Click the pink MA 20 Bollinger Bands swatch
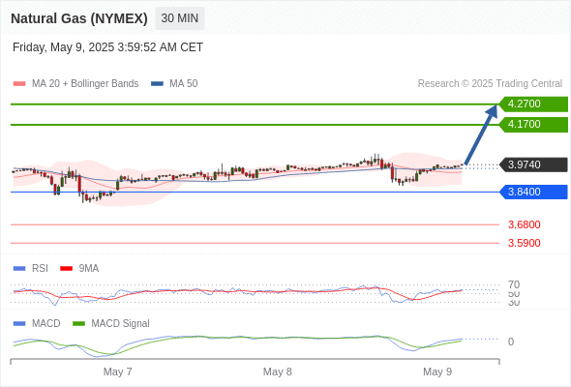Image resolution: width=571 pixels, height=387 pixels. click(x=19, y=84)
